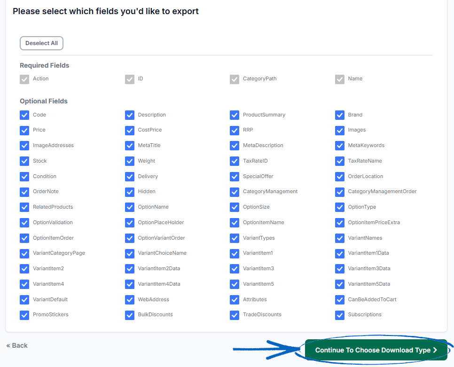Toggle the VariantDefault checkbox
Screen dimensions: 454x367
[24, 300]
